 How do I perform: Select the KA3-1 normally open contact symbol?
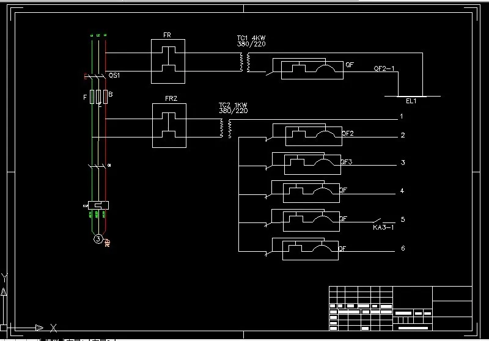tap(377, 221)
